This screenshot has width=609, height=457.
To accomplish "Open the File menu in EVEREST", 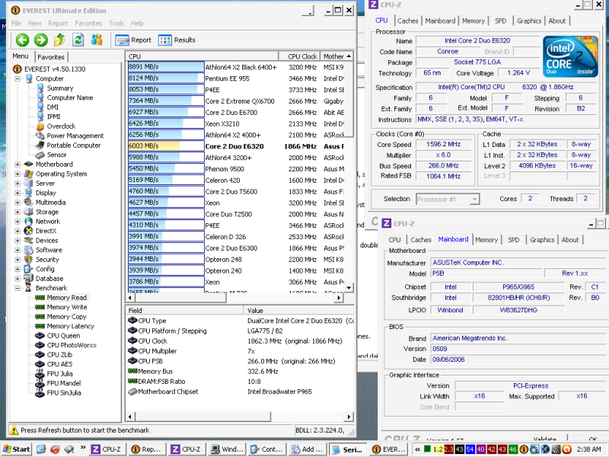I will click(16, 24).
